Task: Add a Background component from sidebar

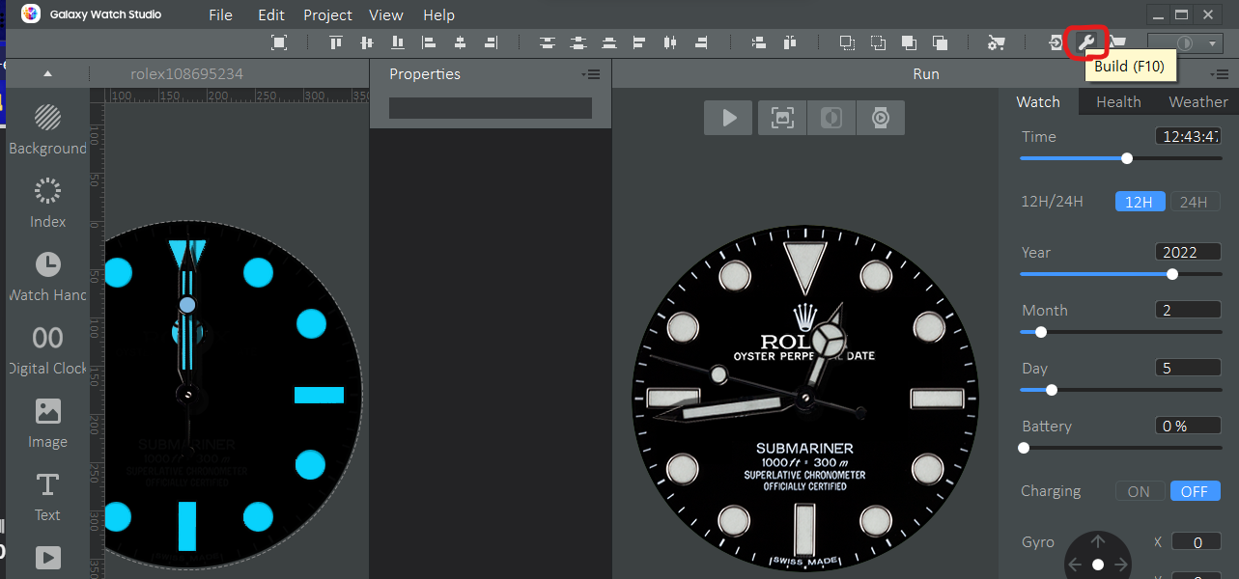Action: point(47,129)
